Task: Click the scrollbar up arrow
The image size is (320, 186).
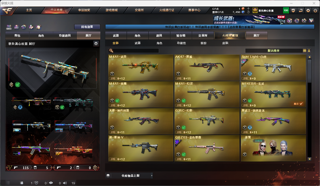Action: point(309,57)
